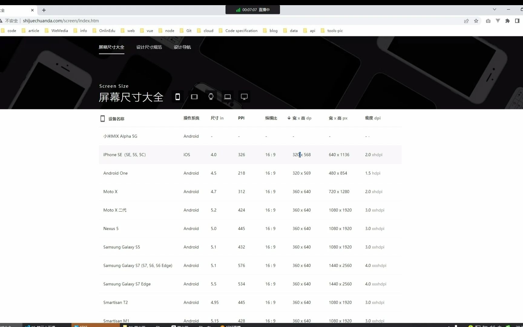Image resolution: width=523 pixels, height=327 pixels.
Task: Switch to the 设计尺寸规范 nav tab
Action: [x=149, y=47]
